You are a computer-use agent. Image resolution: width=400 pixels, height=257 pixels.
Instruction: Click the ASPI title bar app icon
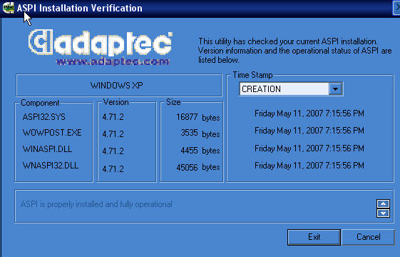coord(8,8)
